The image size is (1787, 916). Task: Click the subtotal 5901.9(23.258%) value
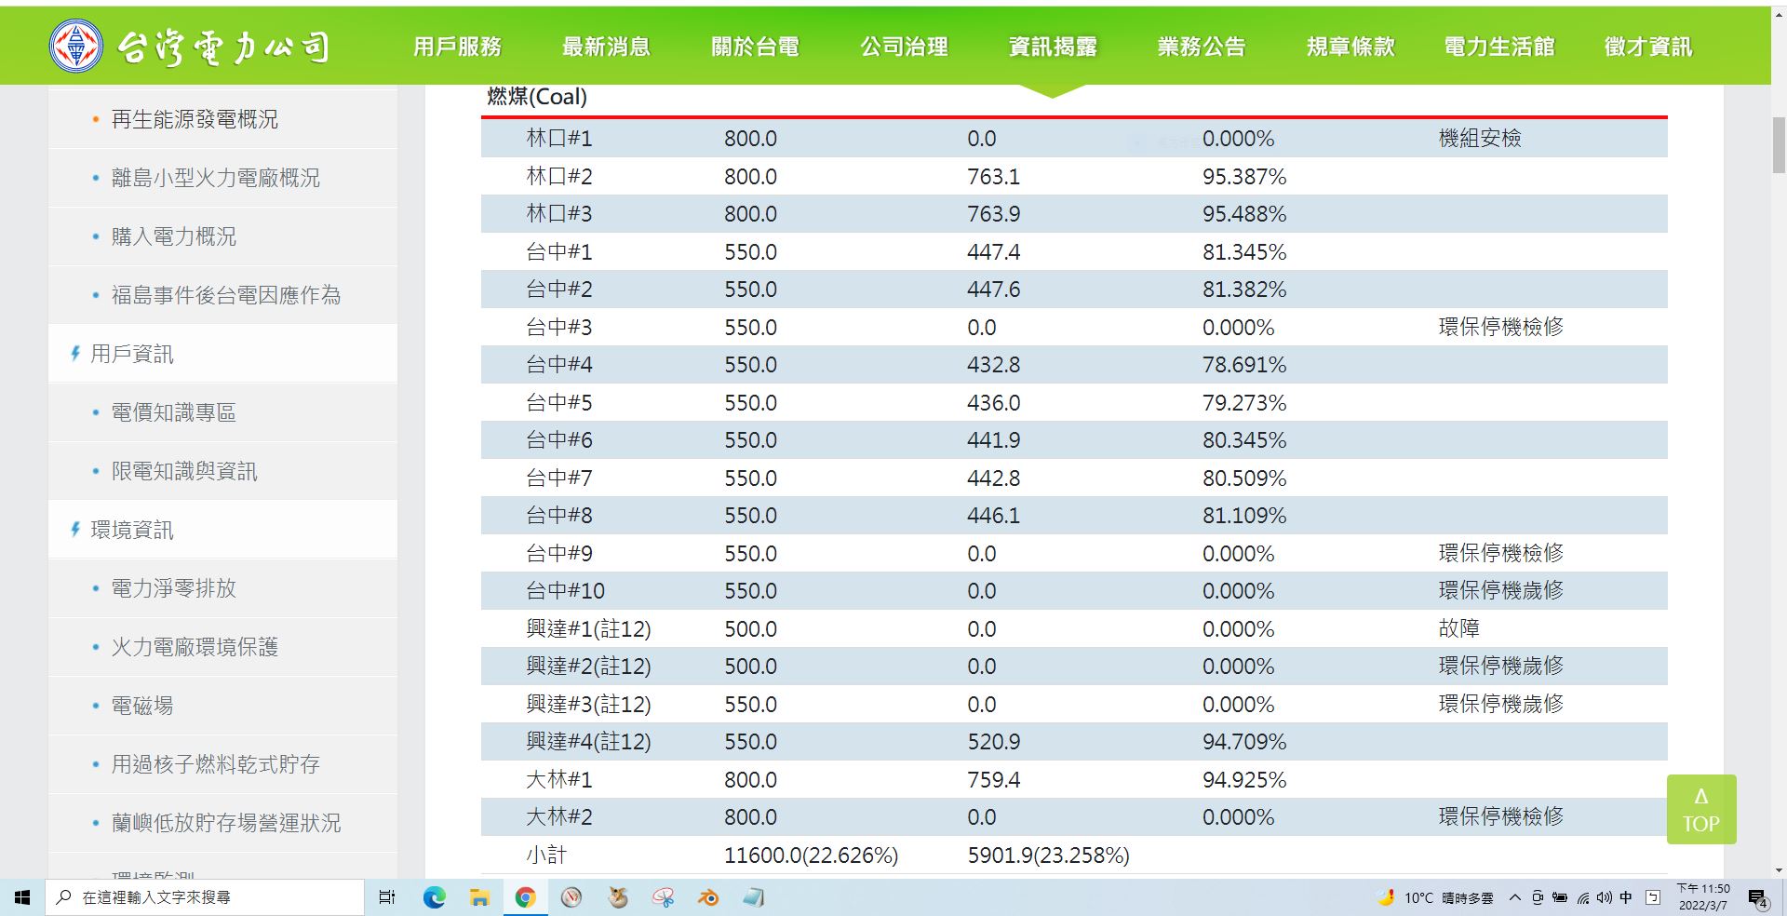(1048, 855)
